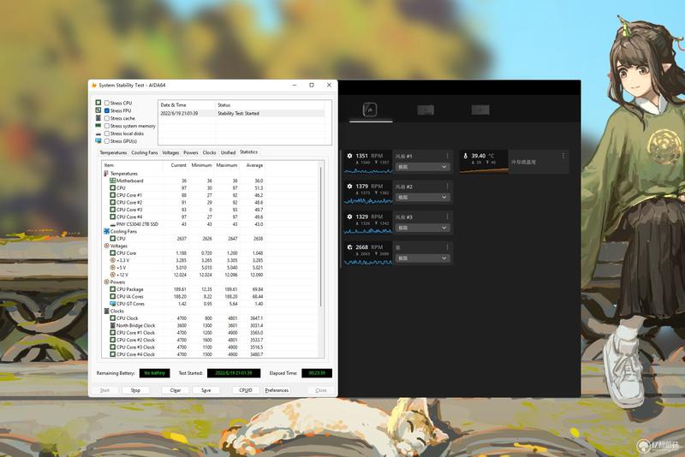Select the second device thumbnail in the dark window

(x=426, y=110)
